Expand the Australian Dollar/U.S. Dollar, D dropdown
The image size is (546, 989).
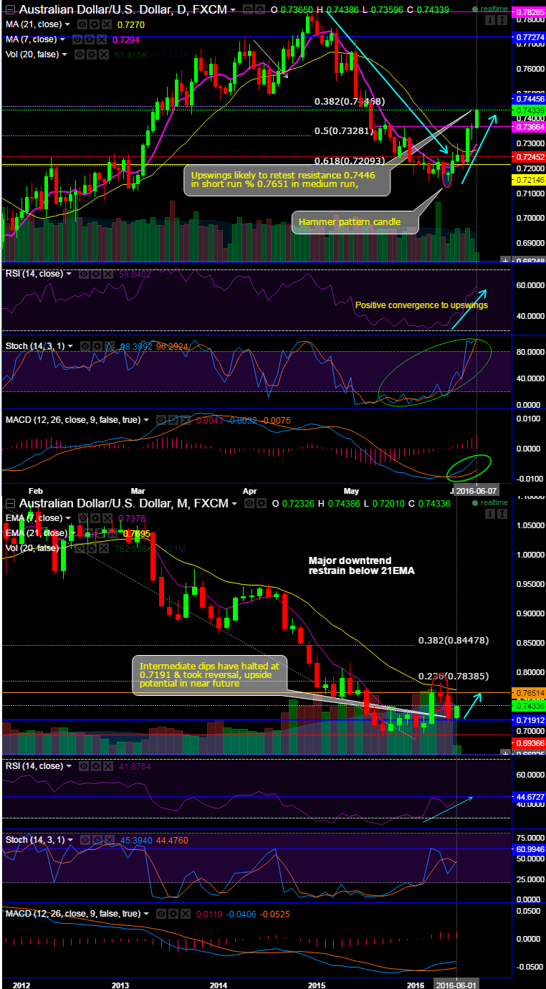click(233, 11)
